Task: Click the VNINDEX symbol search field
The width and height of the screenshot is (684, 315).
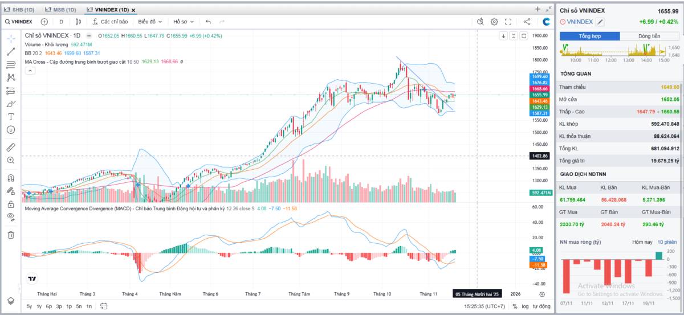Action: pyautogui.click(x=19, y=22)
